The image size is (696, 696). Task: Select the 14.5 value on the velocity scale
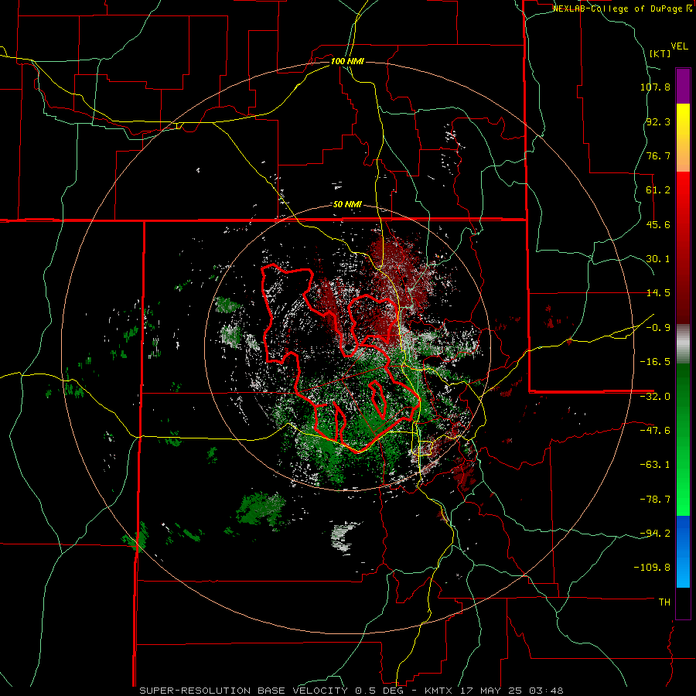tap(658, 293)
